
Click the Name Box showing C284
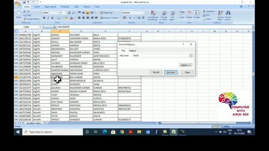tap(26, 27)
